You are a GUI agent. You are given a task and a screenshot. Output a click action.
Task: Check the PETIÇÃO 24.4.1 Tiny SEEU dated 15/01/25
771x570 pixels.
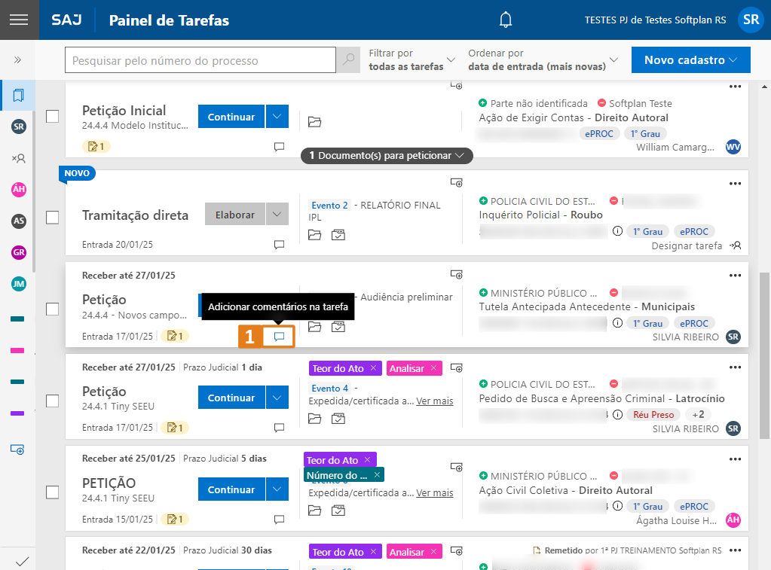click(53, 492)
